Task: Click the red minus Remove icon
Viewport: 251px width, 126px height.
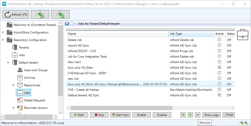Action: point(198,115)
